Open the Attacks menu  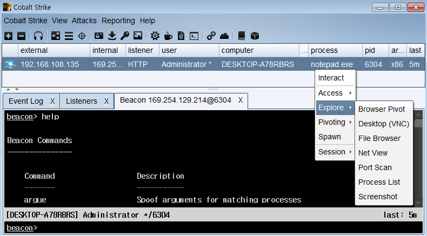tap(84, 21)
